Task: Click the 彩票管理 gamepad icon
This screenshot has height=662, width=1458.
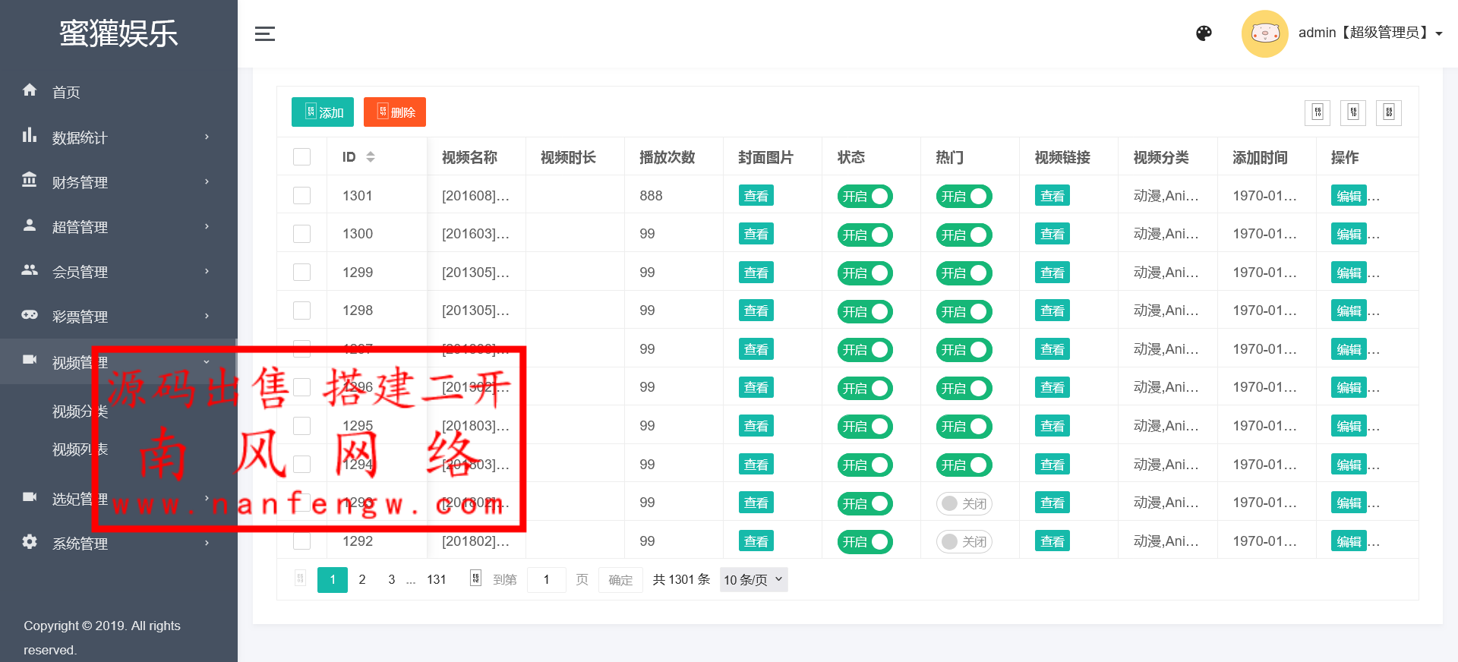Action: tap(30, 315)
